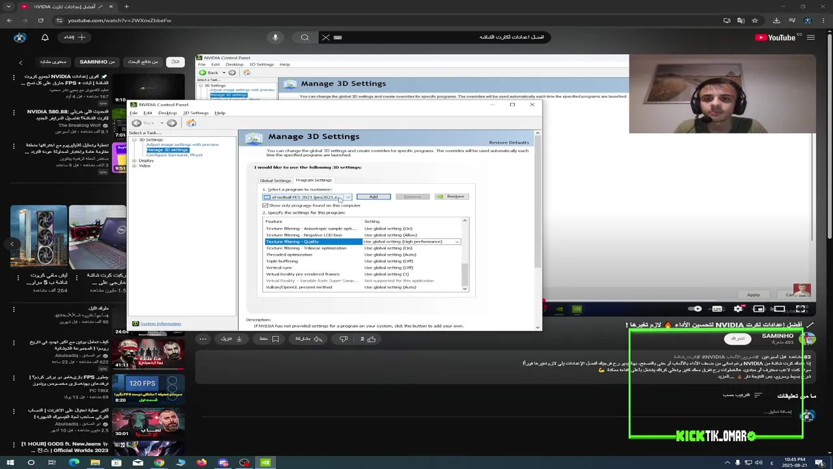Open Desktop menu in front NVIDIA Control Panel
This screenshot has width=833, height=469.
click(x=167, y=113)
